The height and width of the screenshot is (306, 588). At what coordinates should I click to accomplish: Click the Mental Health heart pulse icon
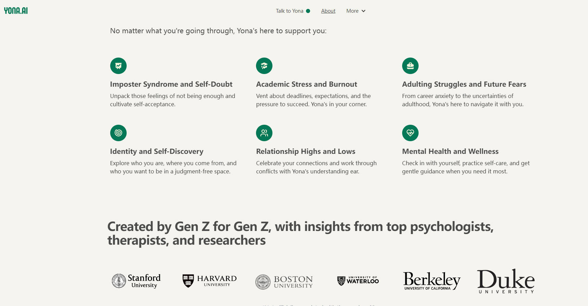pos(410,133)
